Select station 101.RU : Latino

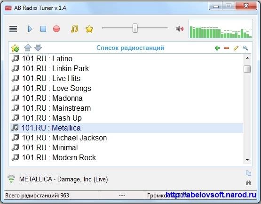[127, 59]
